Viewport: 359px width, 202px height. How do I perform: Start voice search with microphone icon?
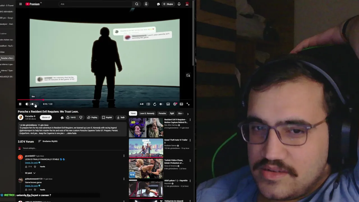click(x=146, y=4)
